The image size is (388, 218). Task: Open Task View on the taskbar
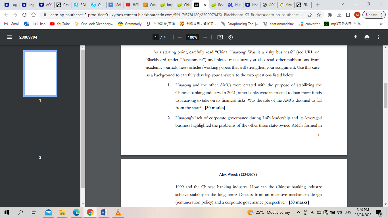click(34, 212)
